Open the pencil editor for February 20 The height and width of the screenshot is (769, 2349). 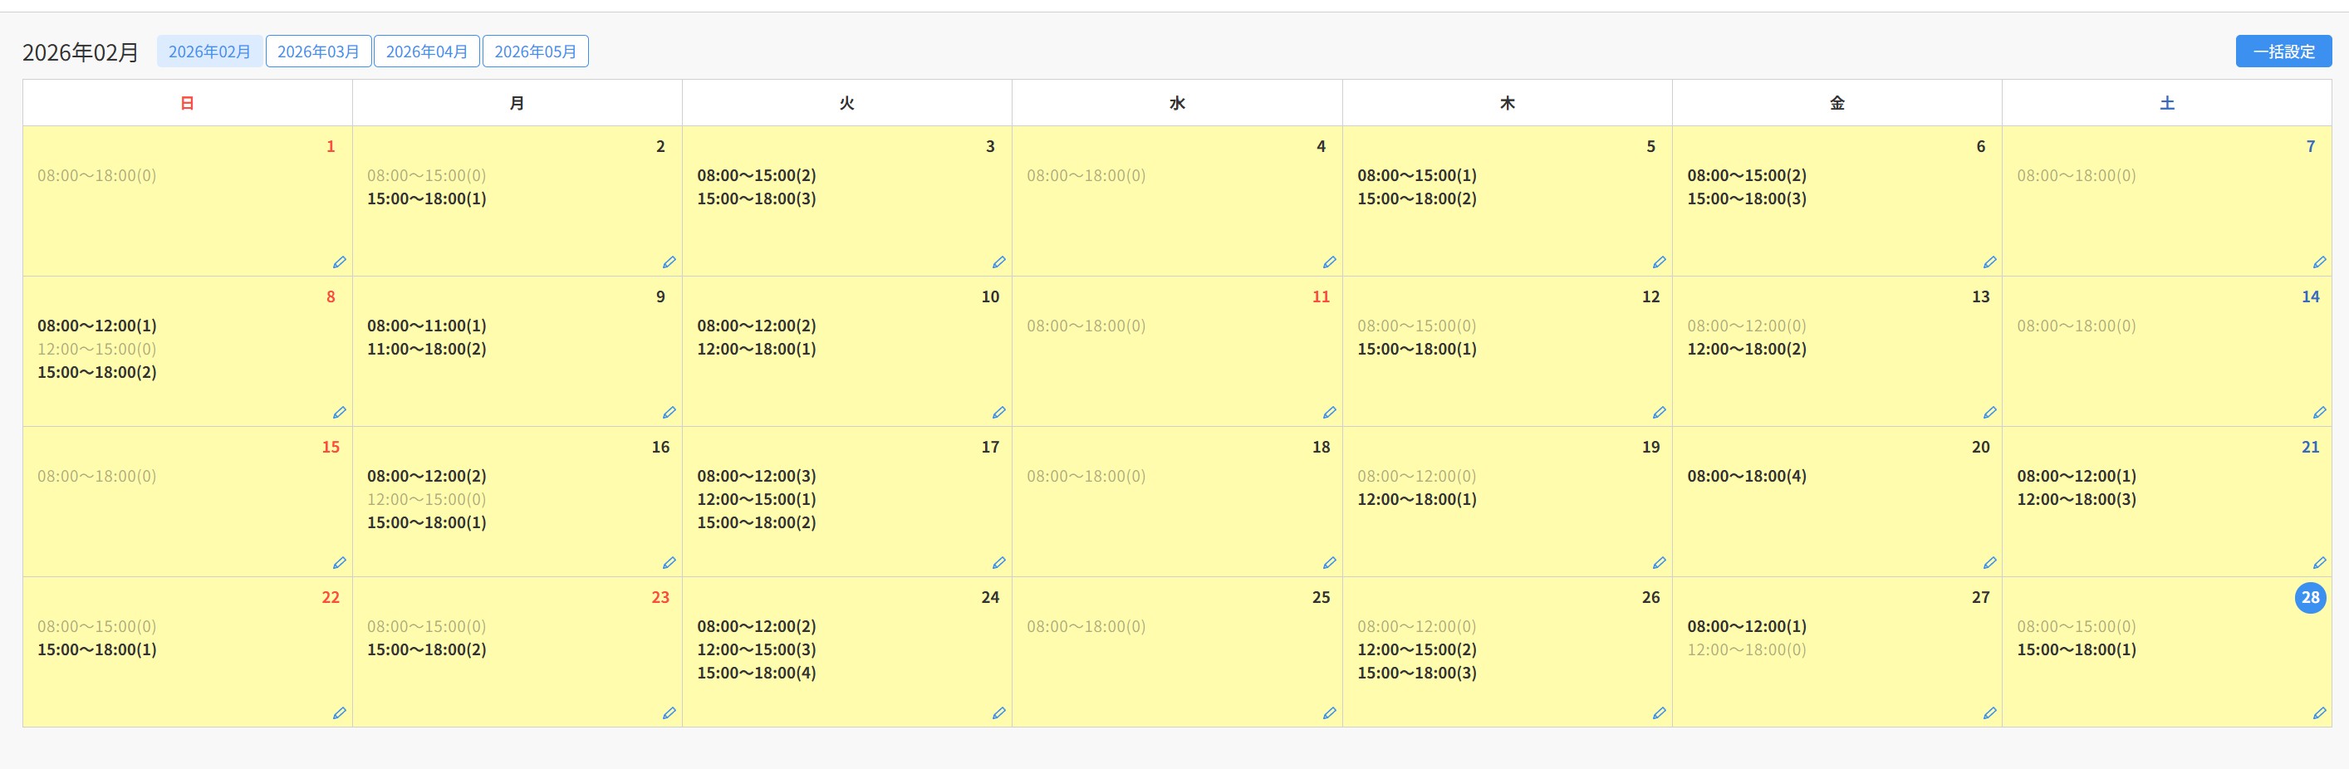1989,564
